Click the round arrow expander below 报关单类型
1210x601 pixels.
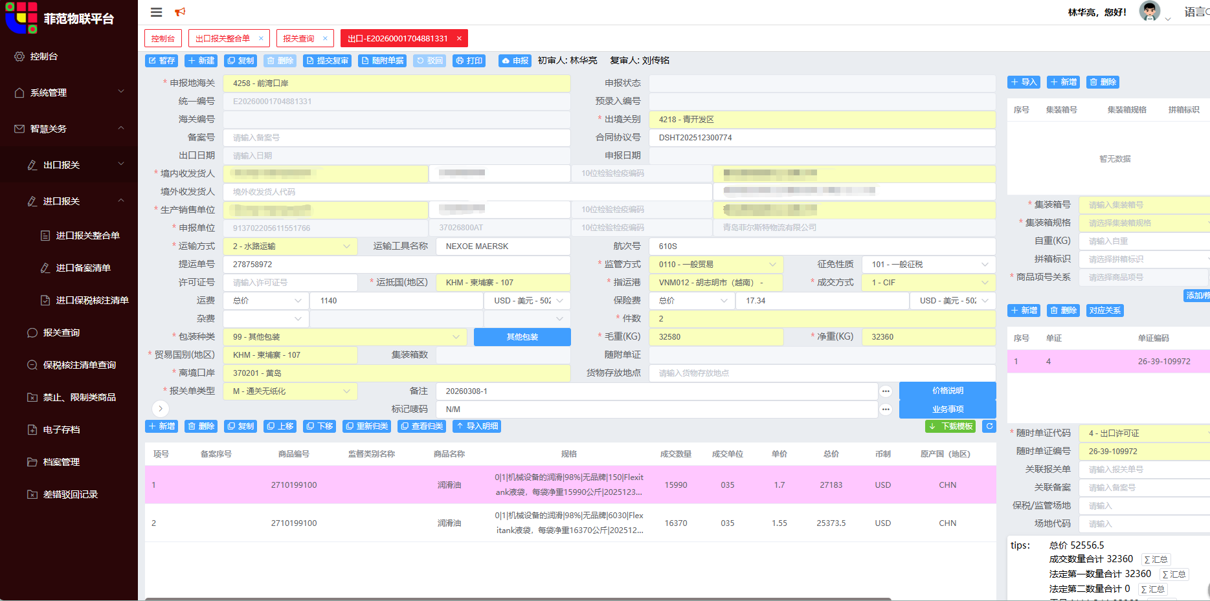click(x=161, y=409)
